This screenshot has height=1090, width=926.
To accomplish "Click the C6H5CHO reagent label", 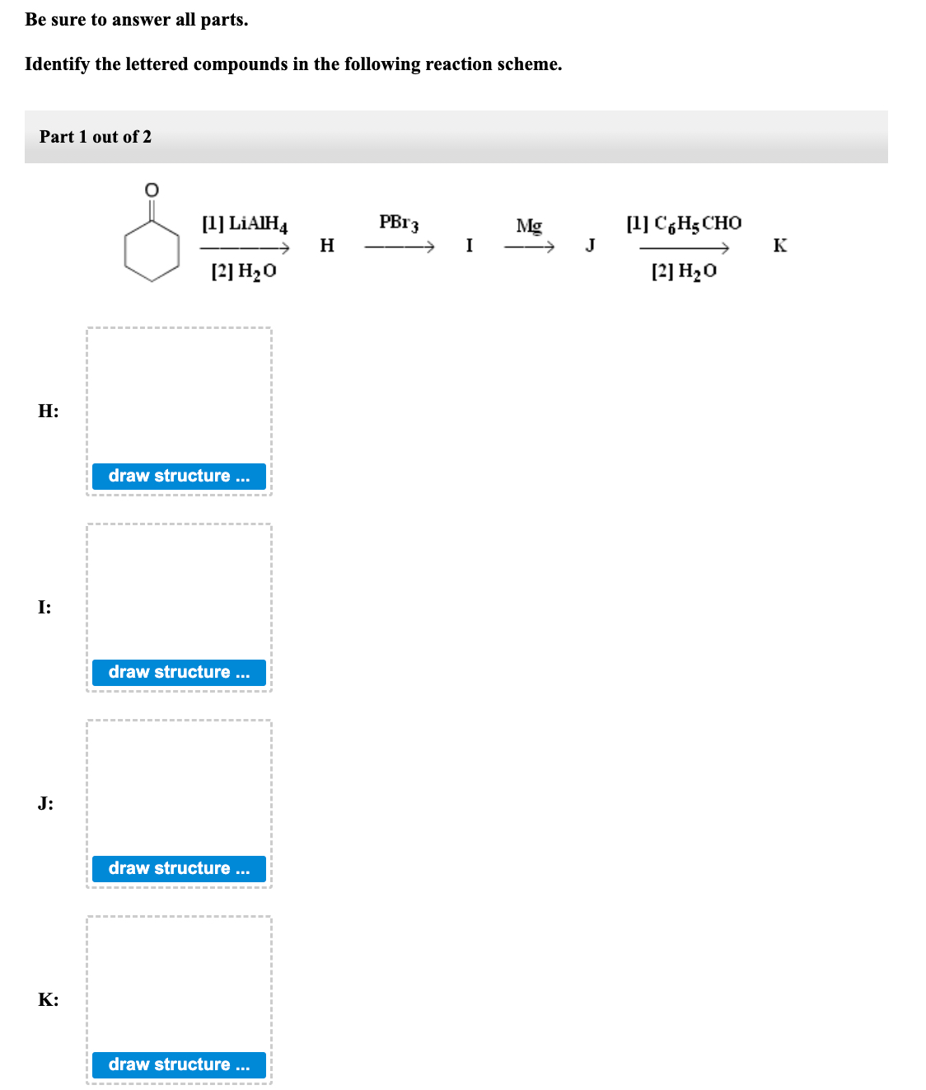I will 683,222.
